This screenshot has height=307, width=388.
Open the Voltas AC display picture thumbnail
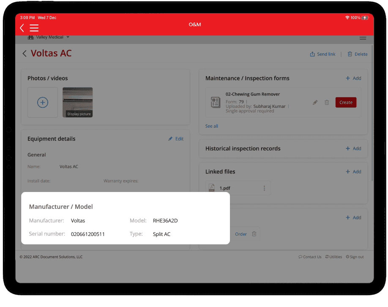[77, 102]
